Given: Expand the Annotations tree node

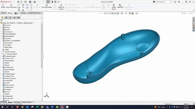Looking at the screenshot, I should 1,32.
